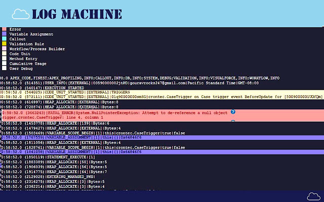This screenshot has width=324, height=202.
Task: Select HEAP_ALLOCATE [3] Bytes:4 line (2362214)
Action: point(53,187)
